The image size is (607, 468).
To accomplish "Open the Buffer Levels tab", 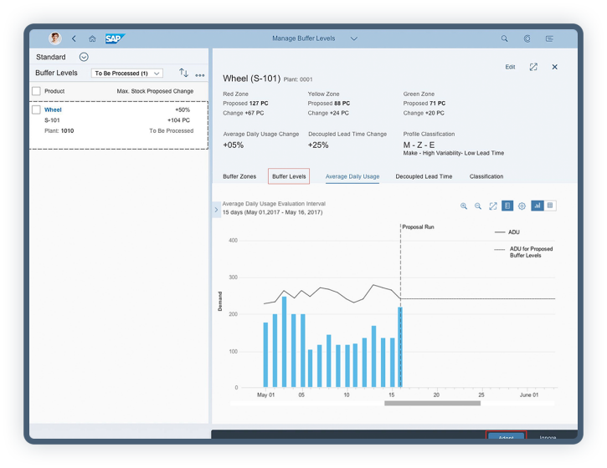I will pos(289,176).
